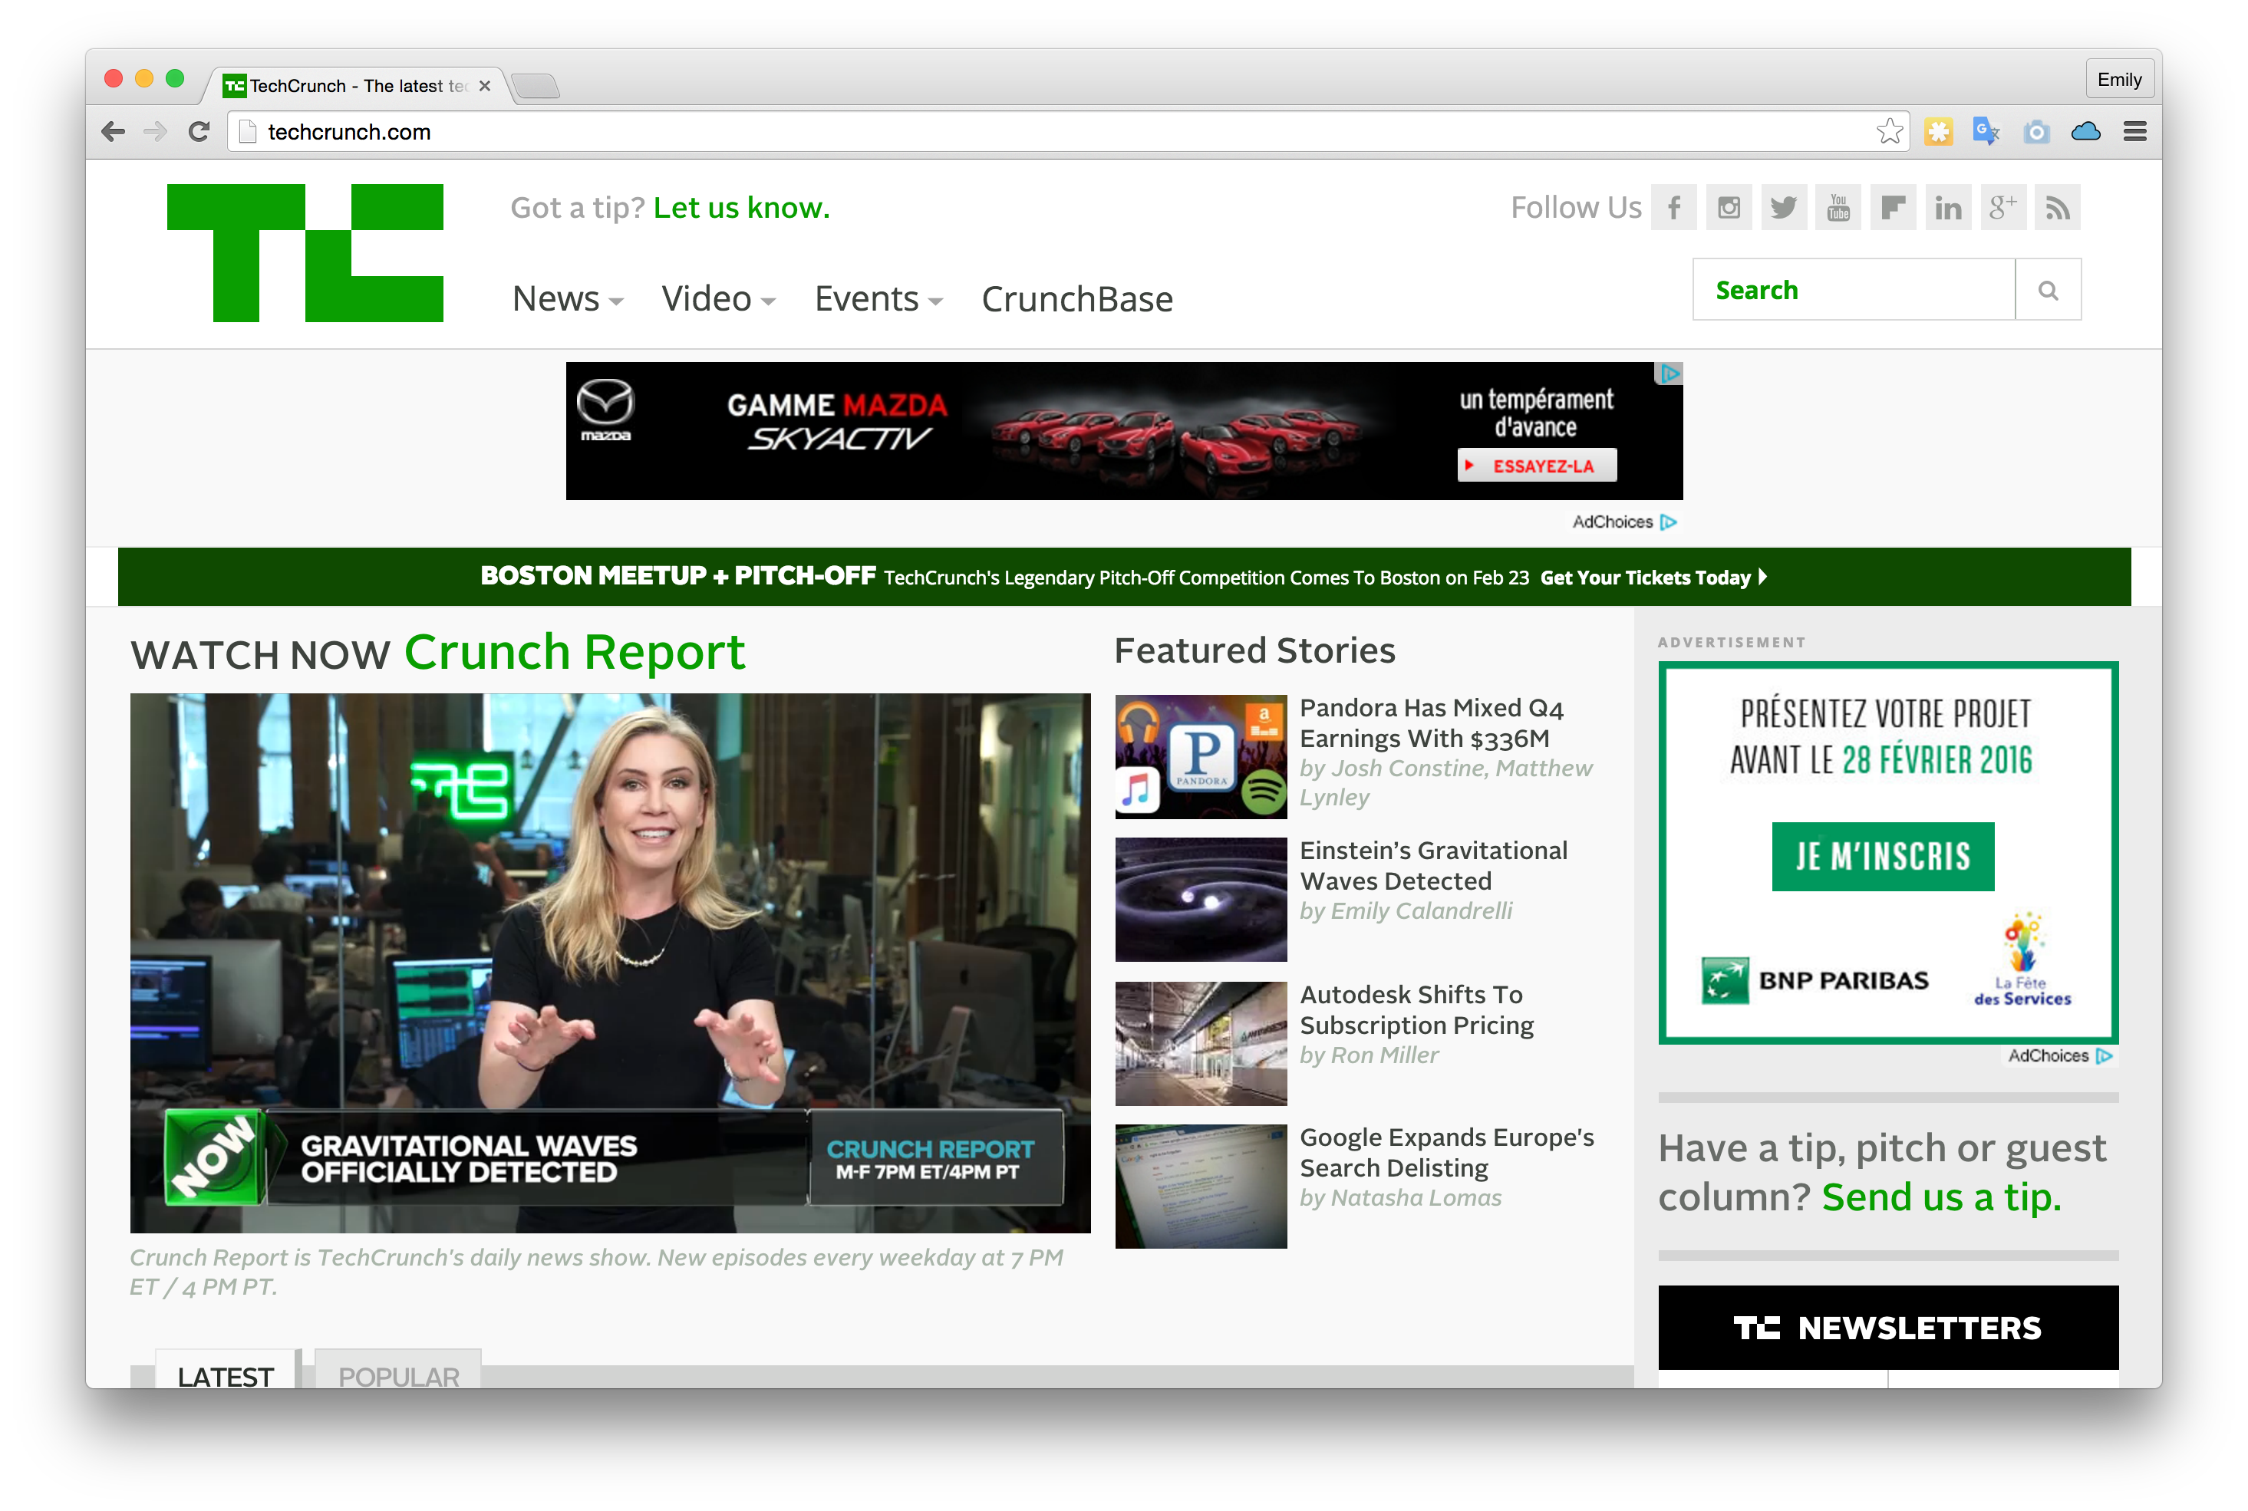The width and height of the screenshot is (2248, 1511).
Task: Open Chrome hamburger menu
Action: tap(2134, 131)
